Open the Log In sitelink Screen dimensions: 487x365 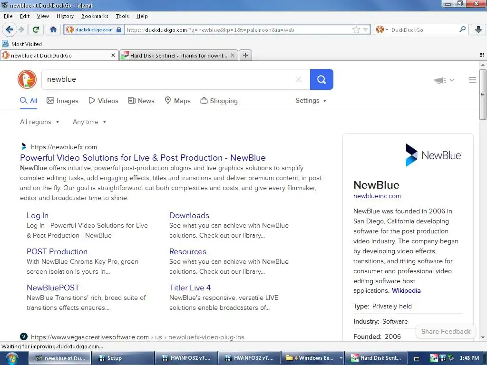click(38, 215)
